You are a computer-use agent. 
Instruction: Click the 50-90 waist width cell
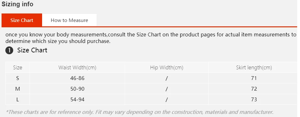point(77,89)
